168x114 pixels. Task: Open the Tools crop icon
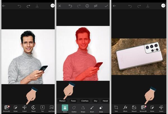(116, 108)
